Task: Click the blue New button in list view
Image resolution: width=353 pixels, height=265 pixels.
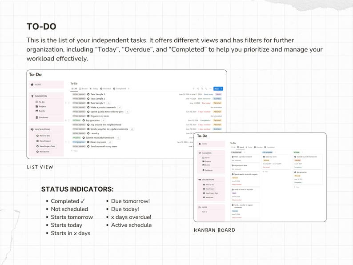Action: [217, 89]
